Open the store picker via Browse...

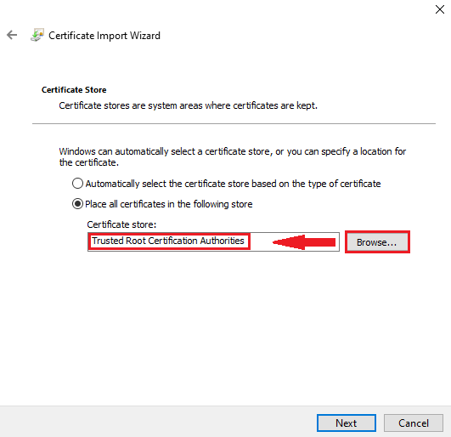(x=377, y=242)
